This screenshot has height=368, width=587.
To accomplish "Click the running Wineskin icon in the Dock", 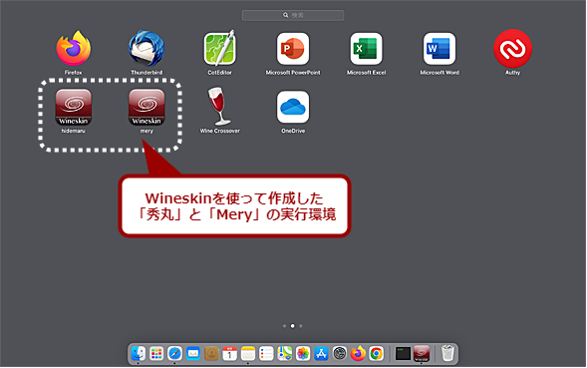I will tap(422, 353).
